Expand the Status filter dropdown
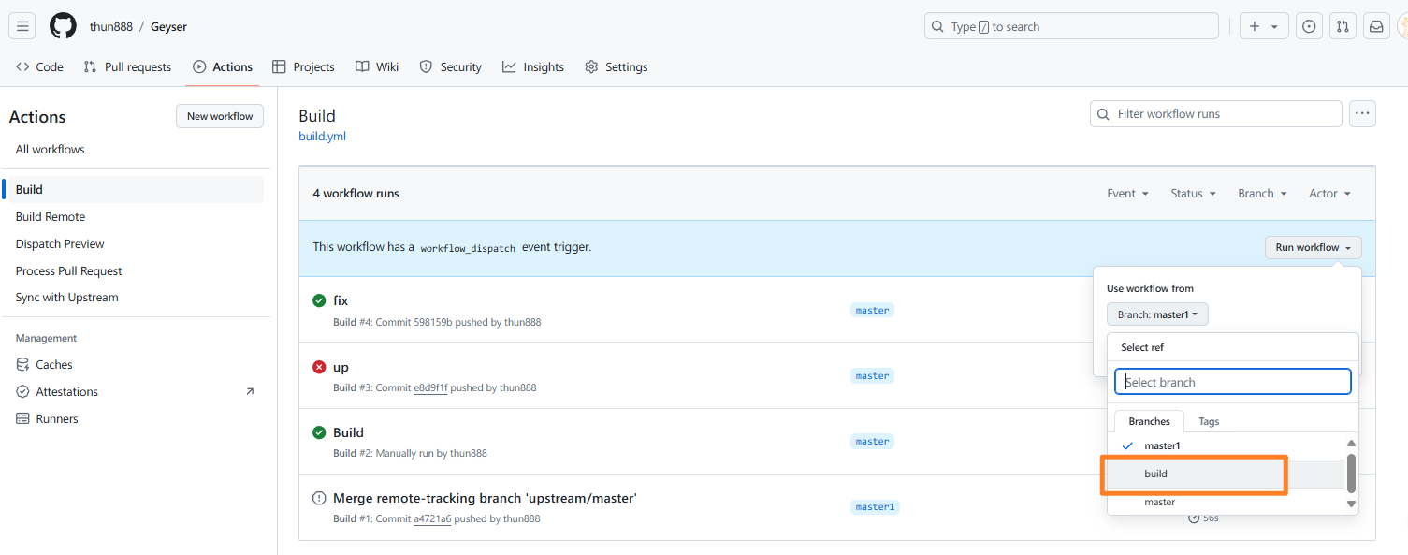This screenshot has width=1408, height=555. click(1193, 193)
